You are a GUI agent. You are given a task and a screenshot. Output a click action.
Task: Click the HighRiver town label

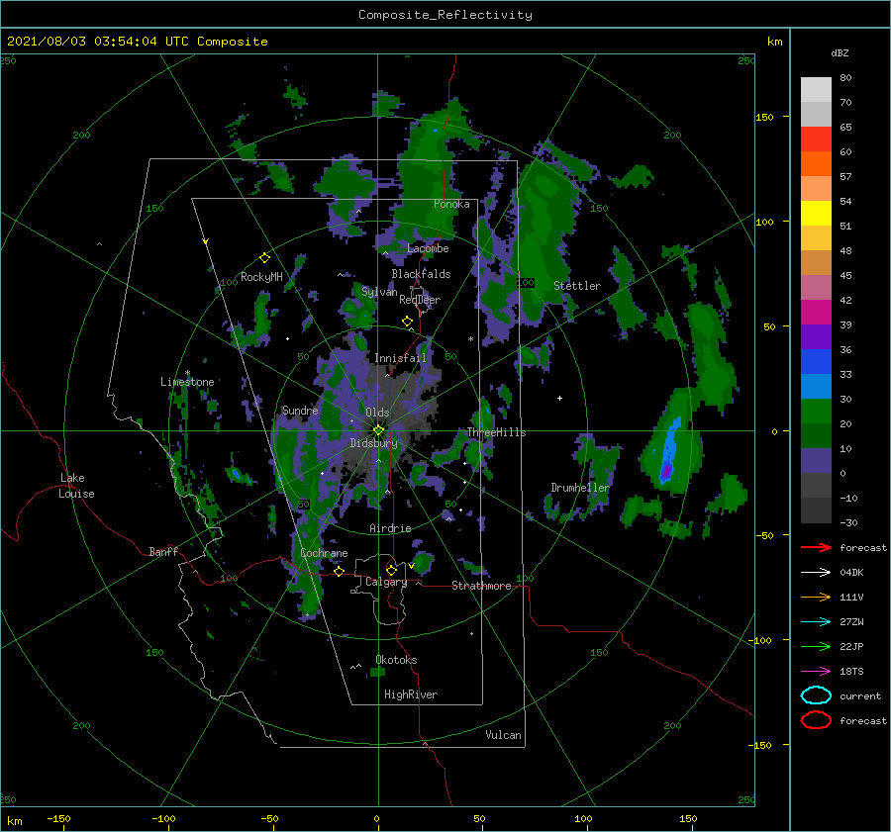[411, 694]
